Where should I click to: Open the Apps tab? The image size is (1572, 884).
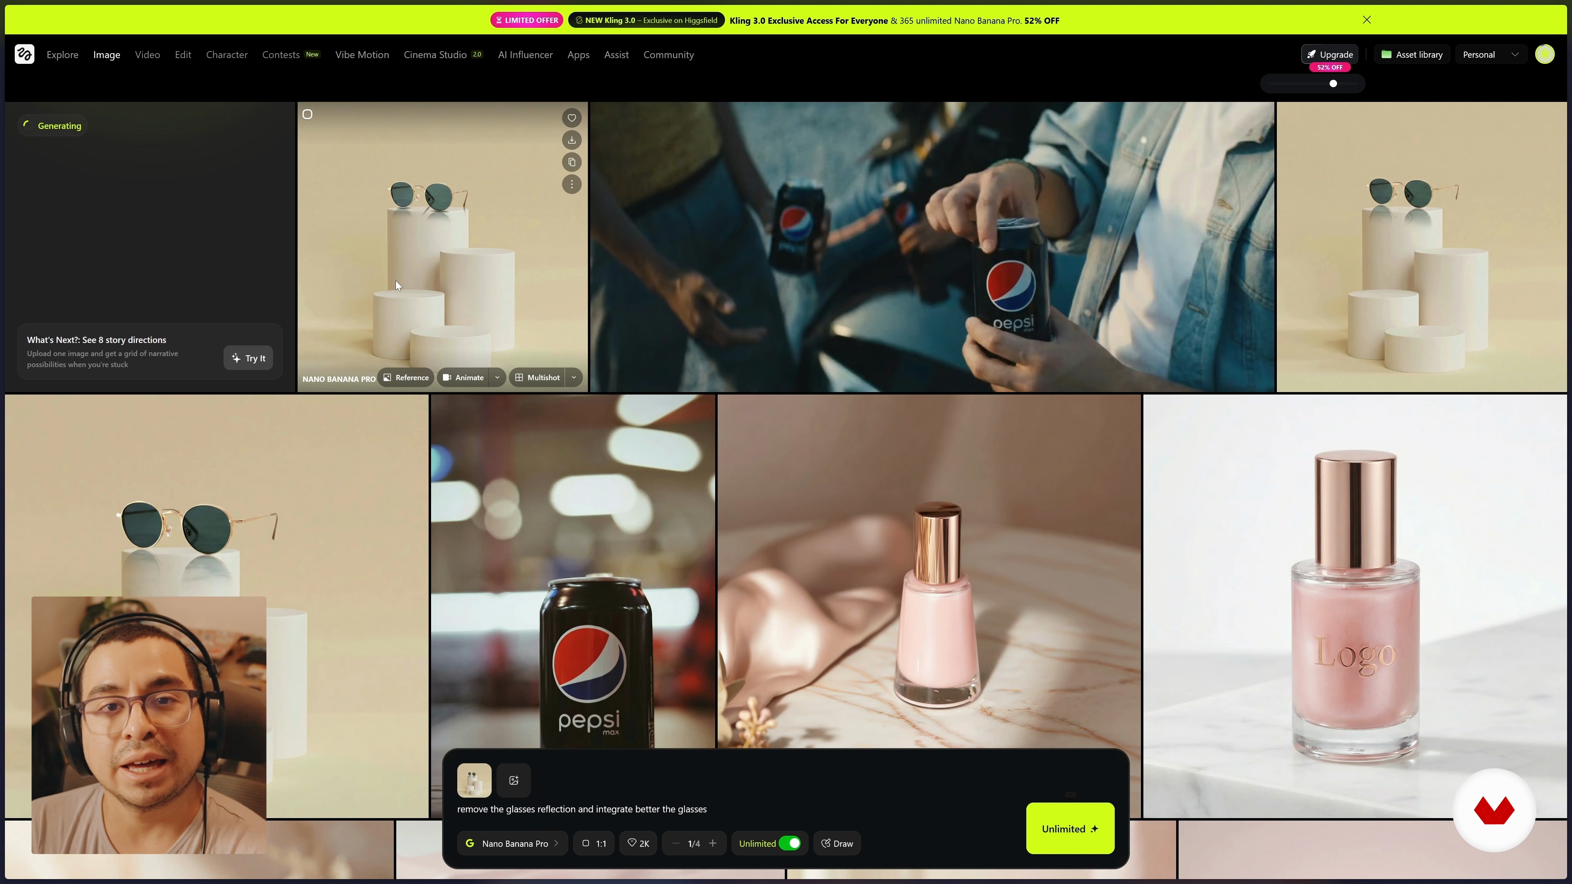(x=578, y=55)
